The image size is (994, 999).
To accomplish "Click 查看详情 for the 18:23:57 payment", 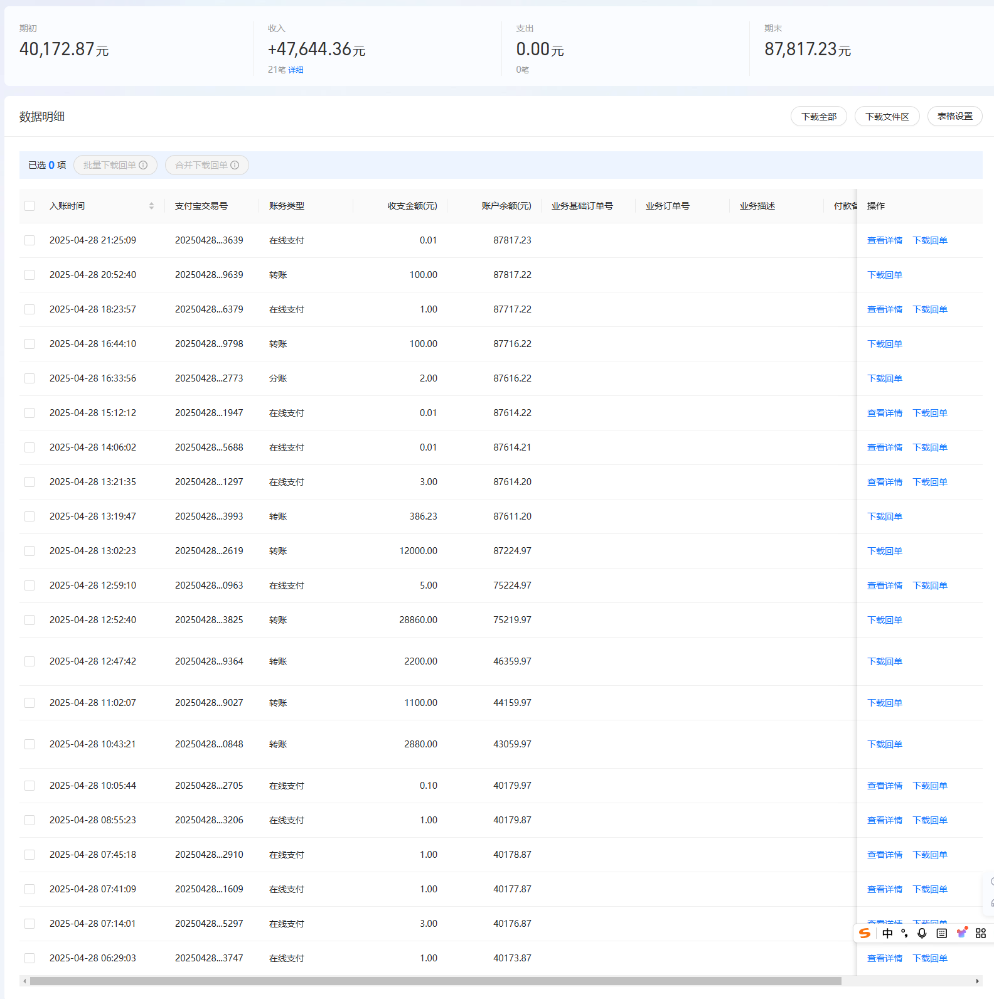I will click(884, 309).
